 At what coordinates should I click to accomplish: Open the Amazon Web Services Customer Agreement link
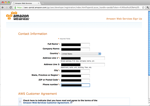pos(46,103)
